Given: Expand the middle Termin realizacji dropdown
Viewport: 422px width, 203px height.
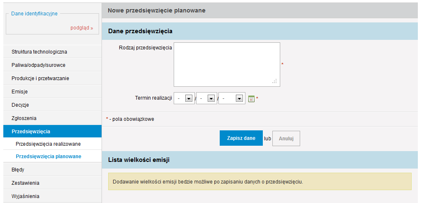Looking at the screenshot, I should [x=206, y=98].
